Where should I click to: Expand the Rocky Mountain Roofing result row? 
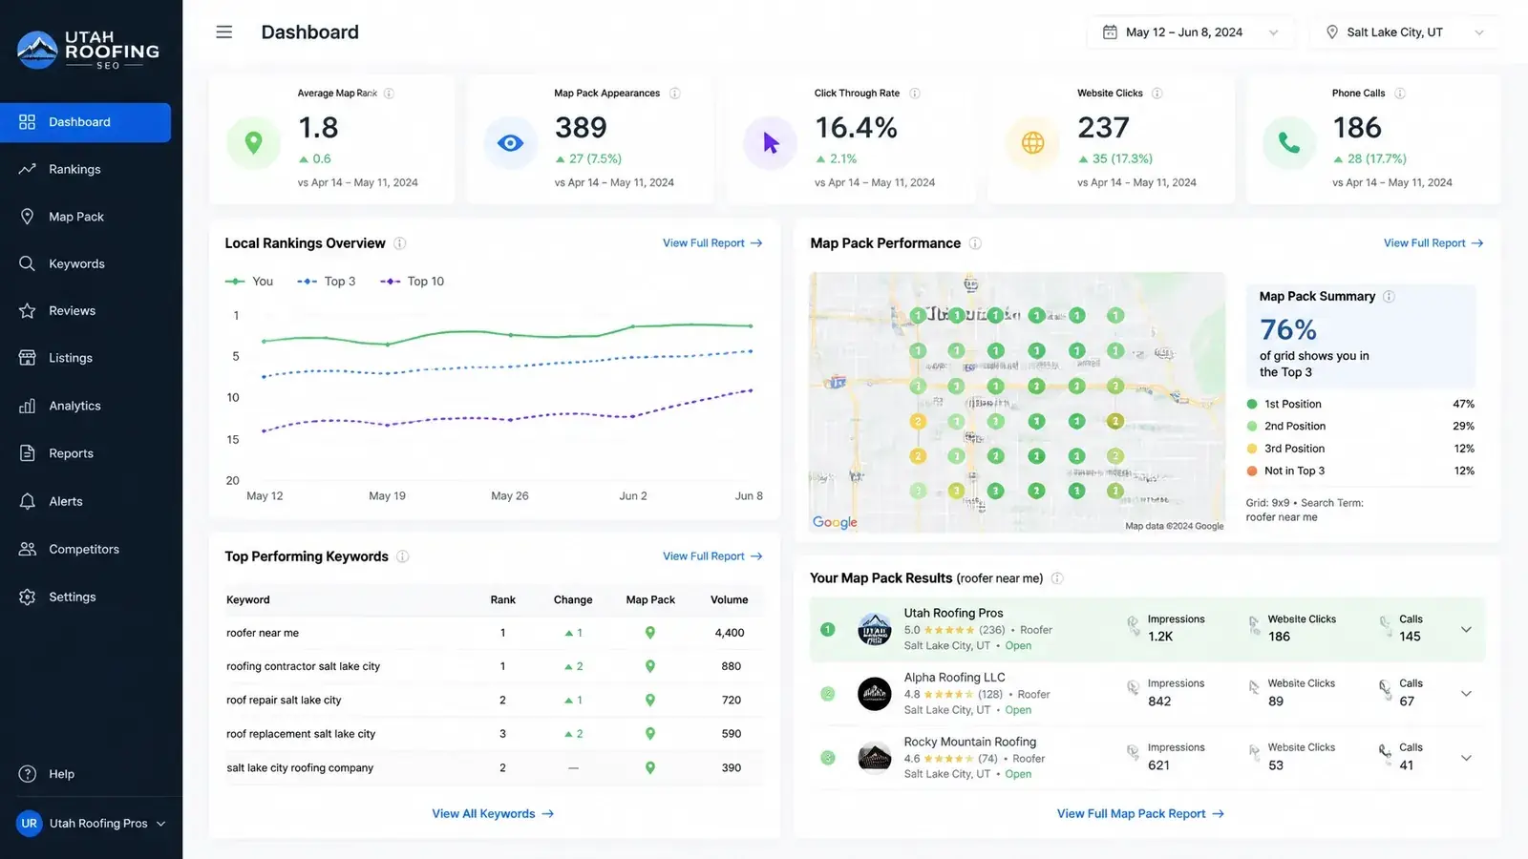1466,758
